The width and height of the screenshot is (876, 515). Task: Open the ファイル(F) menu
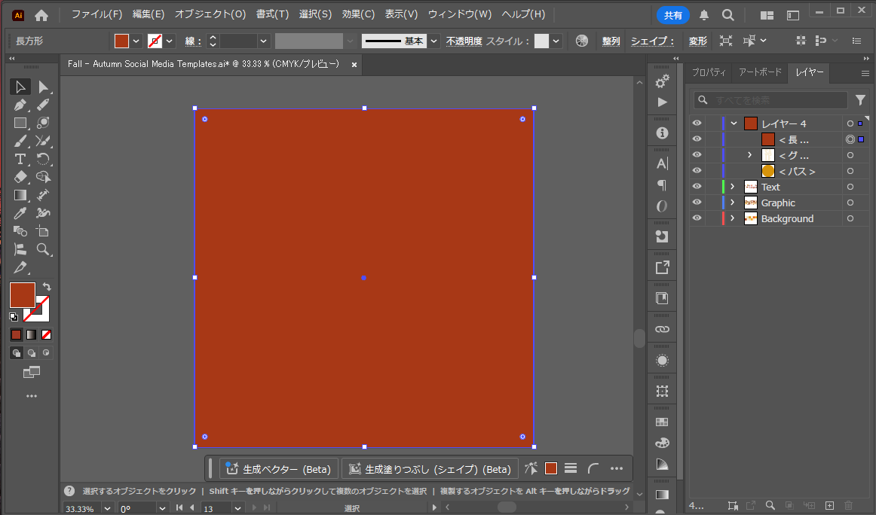click(x=97, y=14)
